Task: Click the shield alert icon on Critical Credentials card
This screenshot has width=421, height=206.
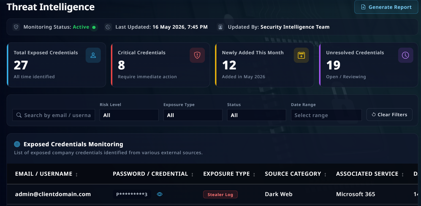Action: pos(197,55)
